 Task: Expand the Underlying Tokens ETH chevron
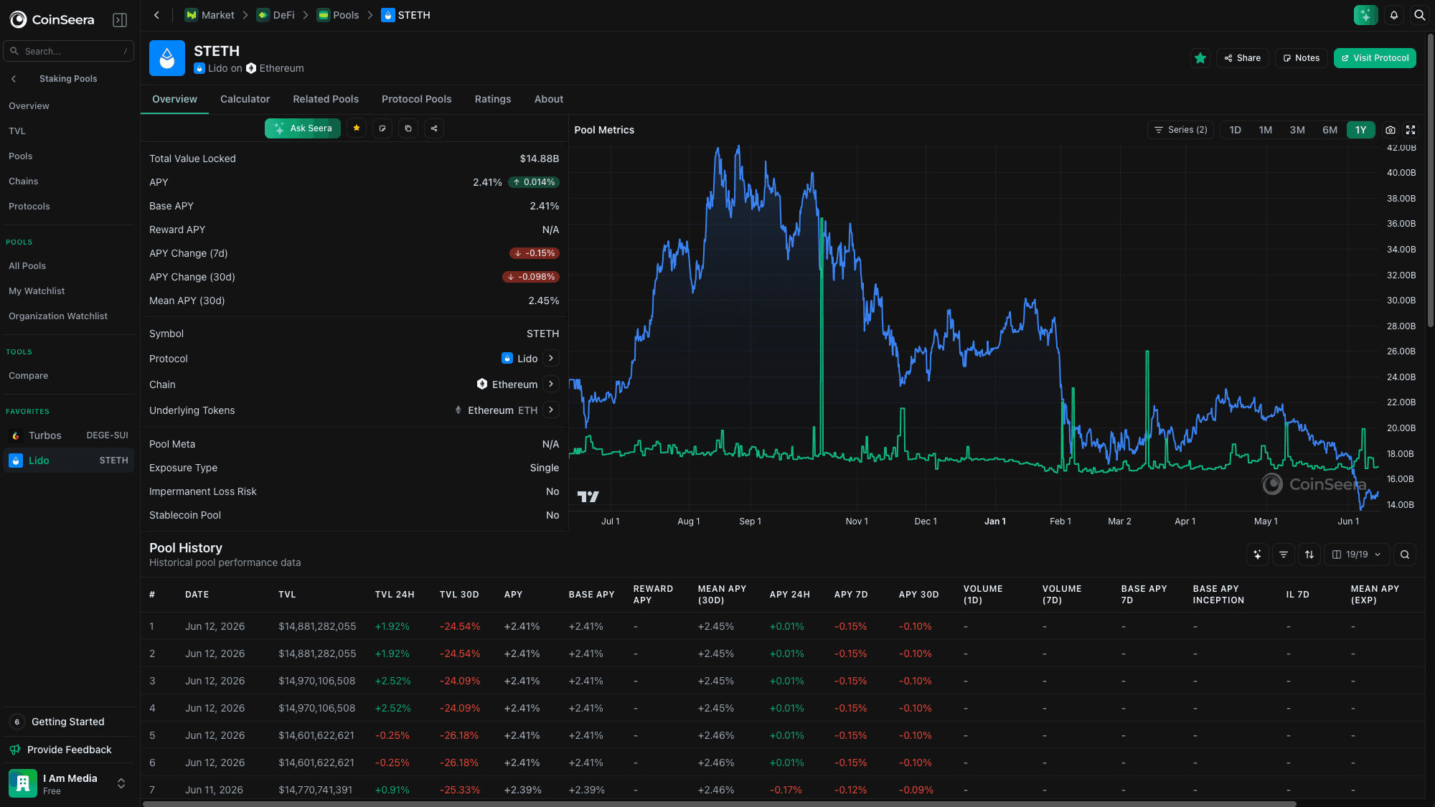coord(551,410)
